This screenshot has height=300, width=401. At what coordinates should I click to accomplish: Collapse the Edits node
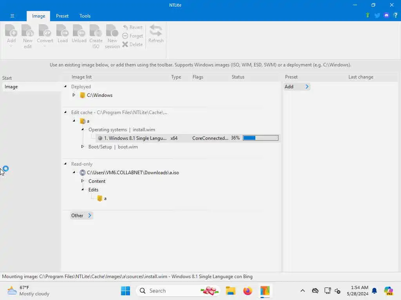coord(83,189)
